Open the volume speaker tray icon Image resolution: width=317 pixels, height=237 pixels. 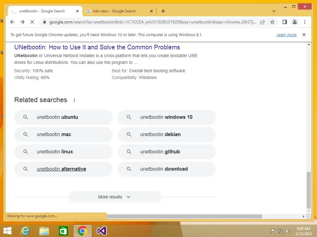click(x=288, y=231)
